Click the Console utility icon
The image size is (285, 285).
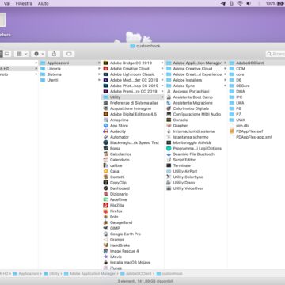[169, 120]
